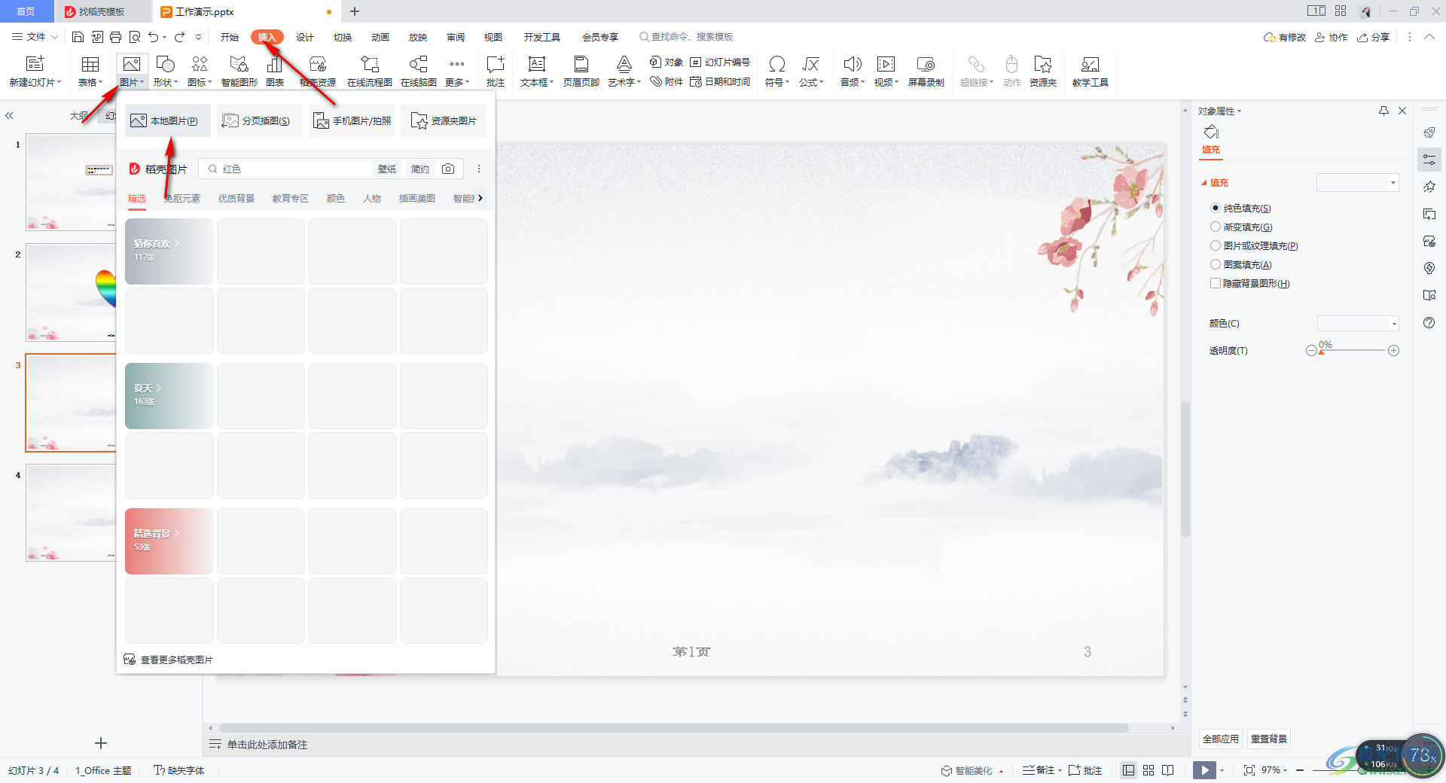Insert Video (视频)
This screenshot has height=783, width=1446.
point(886,72)
